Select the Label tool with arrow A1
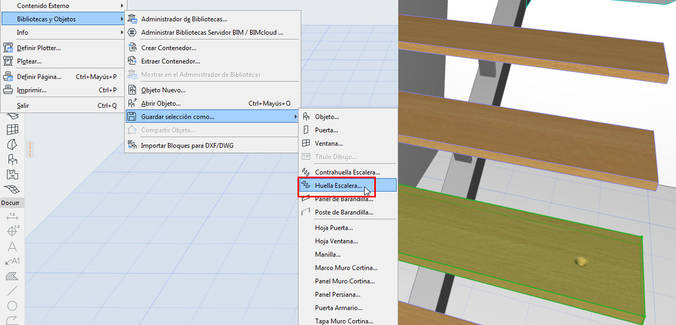Screen dimensions: 676x325 (12, 261)
